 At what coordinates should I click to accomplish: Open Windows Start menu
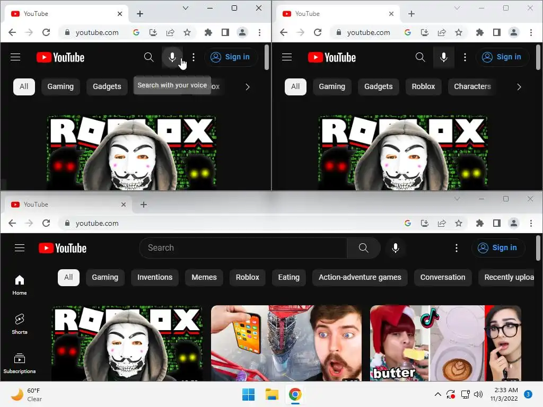(248, 394)
